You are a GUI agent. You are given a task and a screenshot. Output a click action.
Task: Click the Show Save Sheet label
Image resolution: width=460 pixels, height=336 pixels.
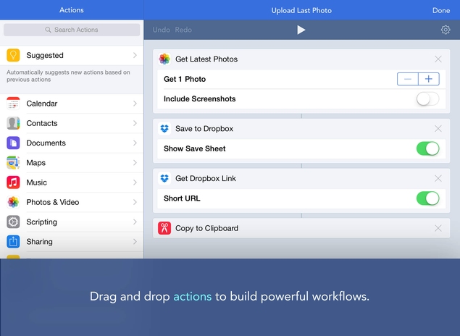[x=194, y=148]
